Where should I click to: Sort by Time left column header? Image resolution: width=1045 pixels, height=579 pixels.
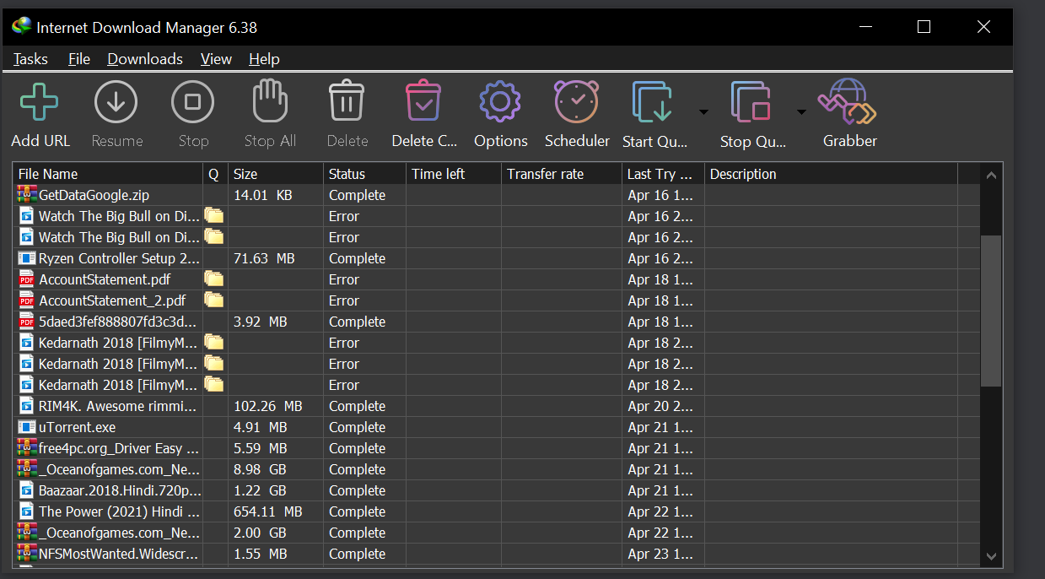point(454,174)
